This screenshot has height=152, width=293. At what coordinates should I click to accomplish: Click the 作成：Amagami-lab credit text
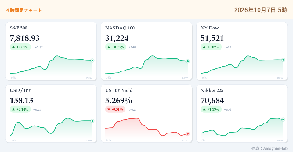[x=269, y=148]
